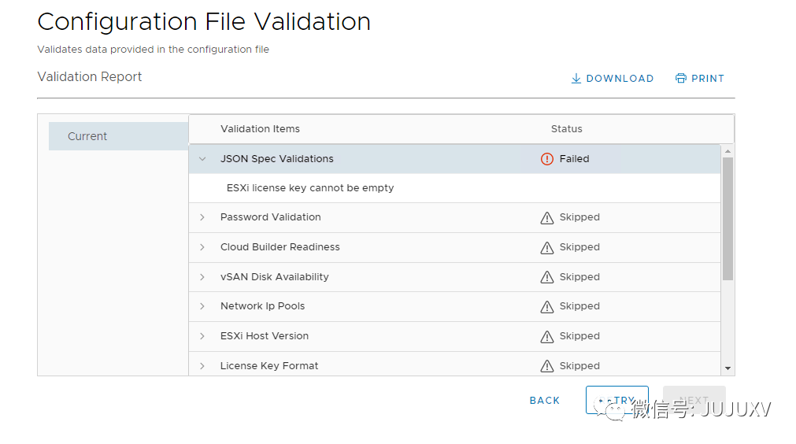Click the RETRY button
The image size is (796, 444).
point(616,400)
